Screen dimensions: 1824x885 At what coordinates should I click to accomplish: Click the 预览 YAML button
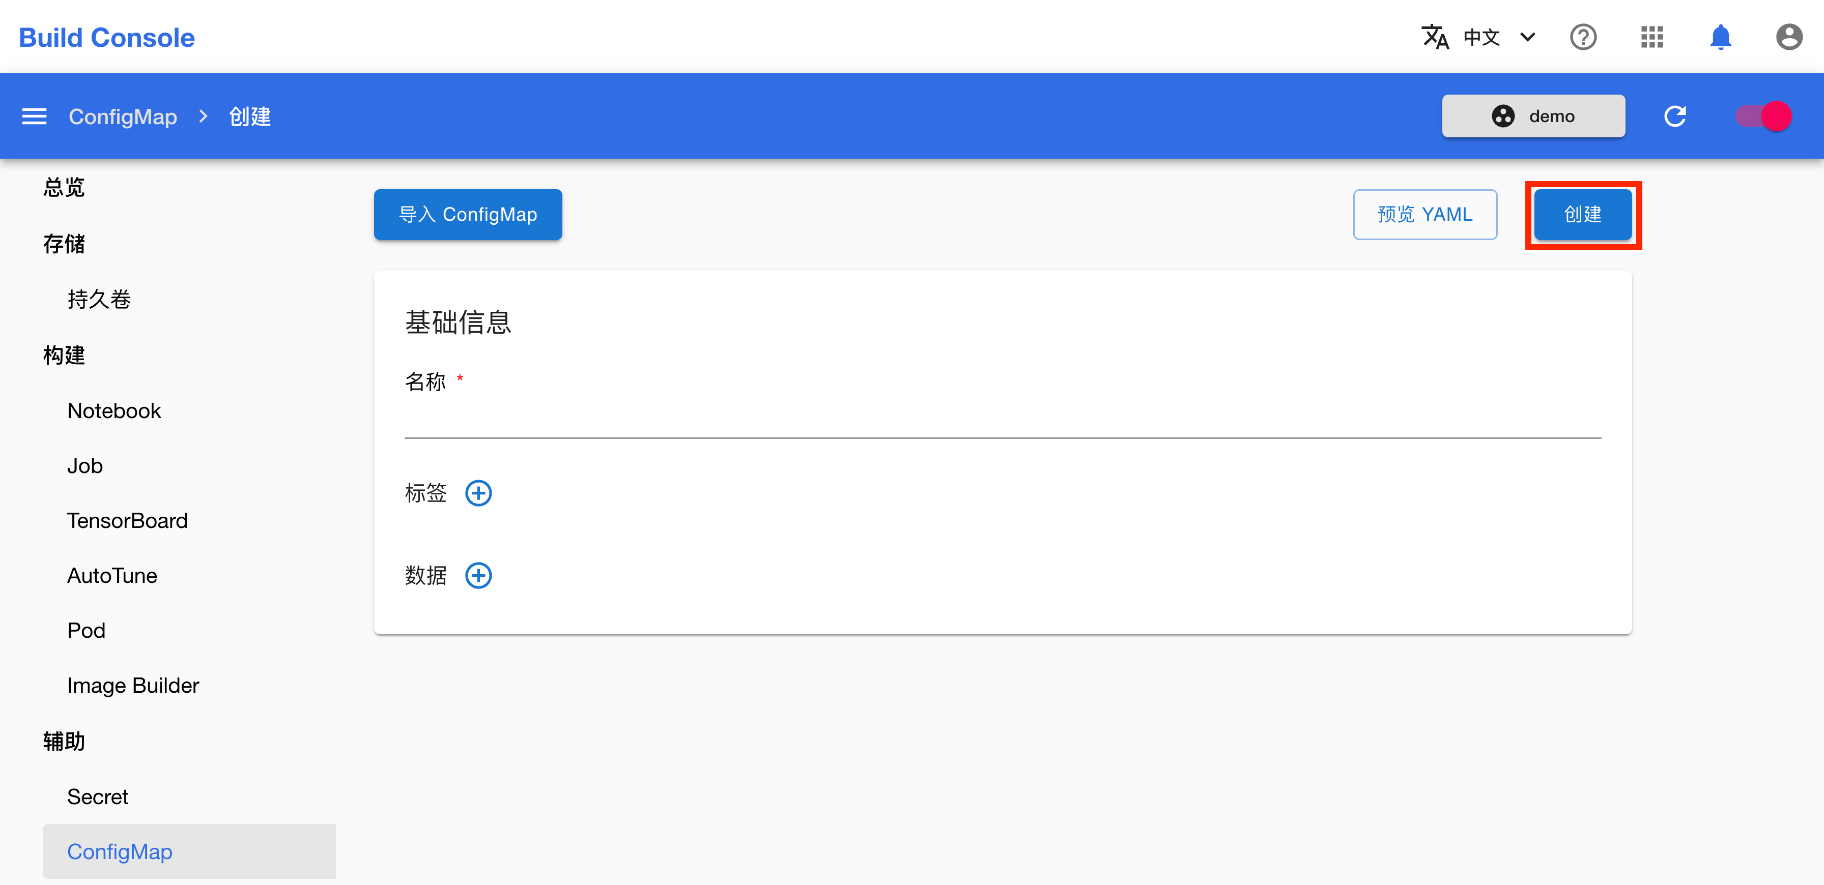tap(1424, 214)
